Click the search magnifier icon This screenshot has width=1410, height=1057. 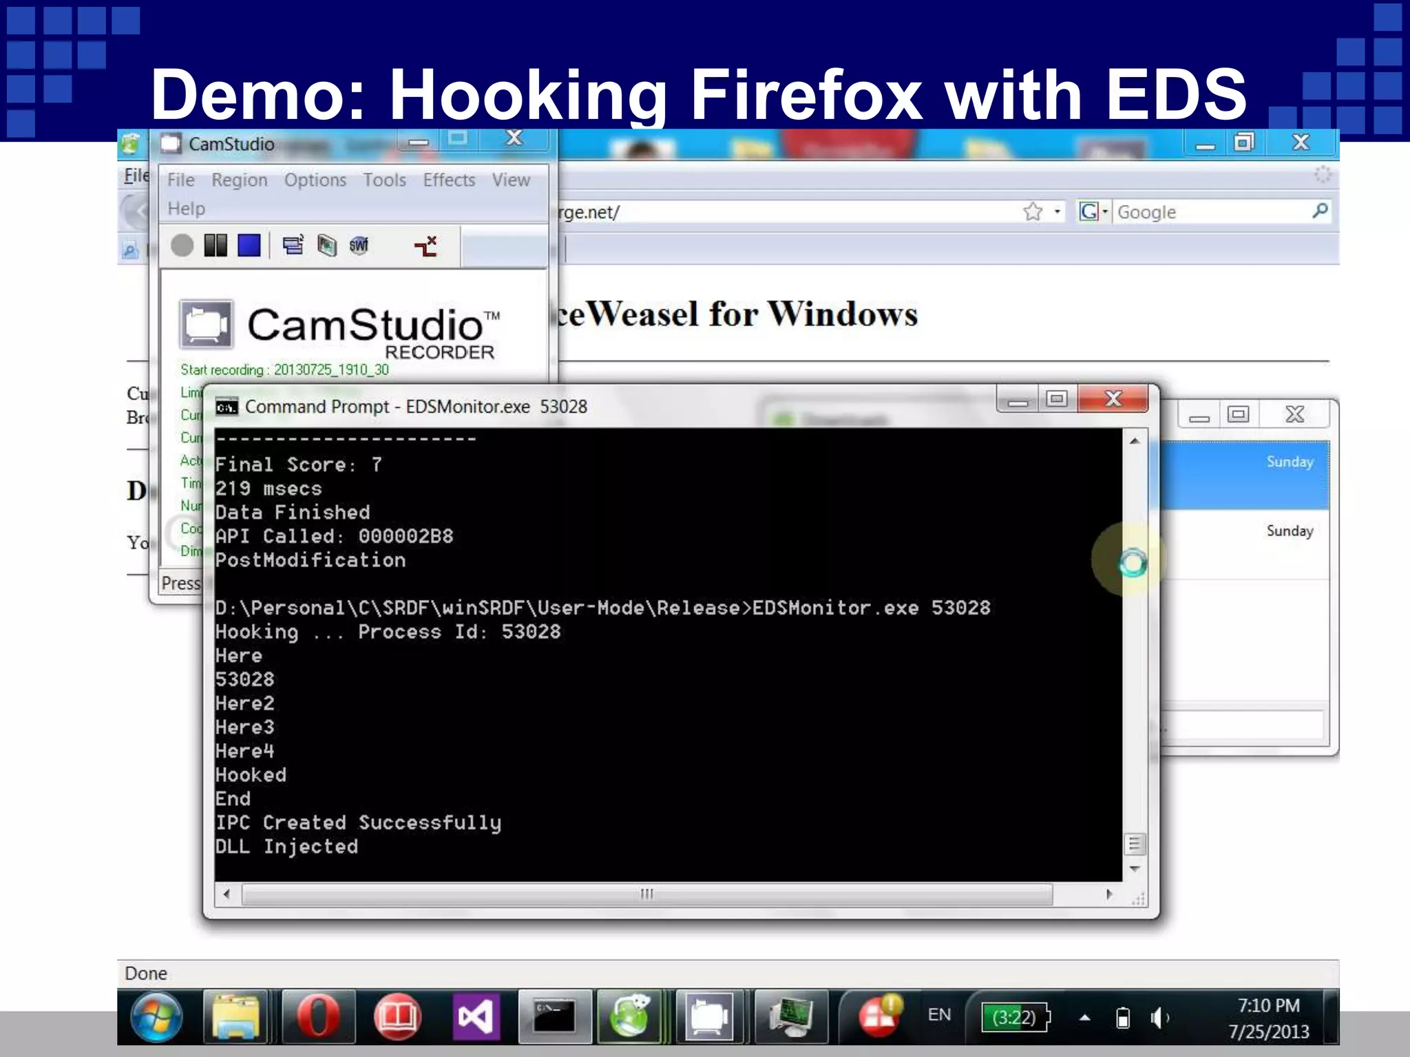(x=1320, y=211)
